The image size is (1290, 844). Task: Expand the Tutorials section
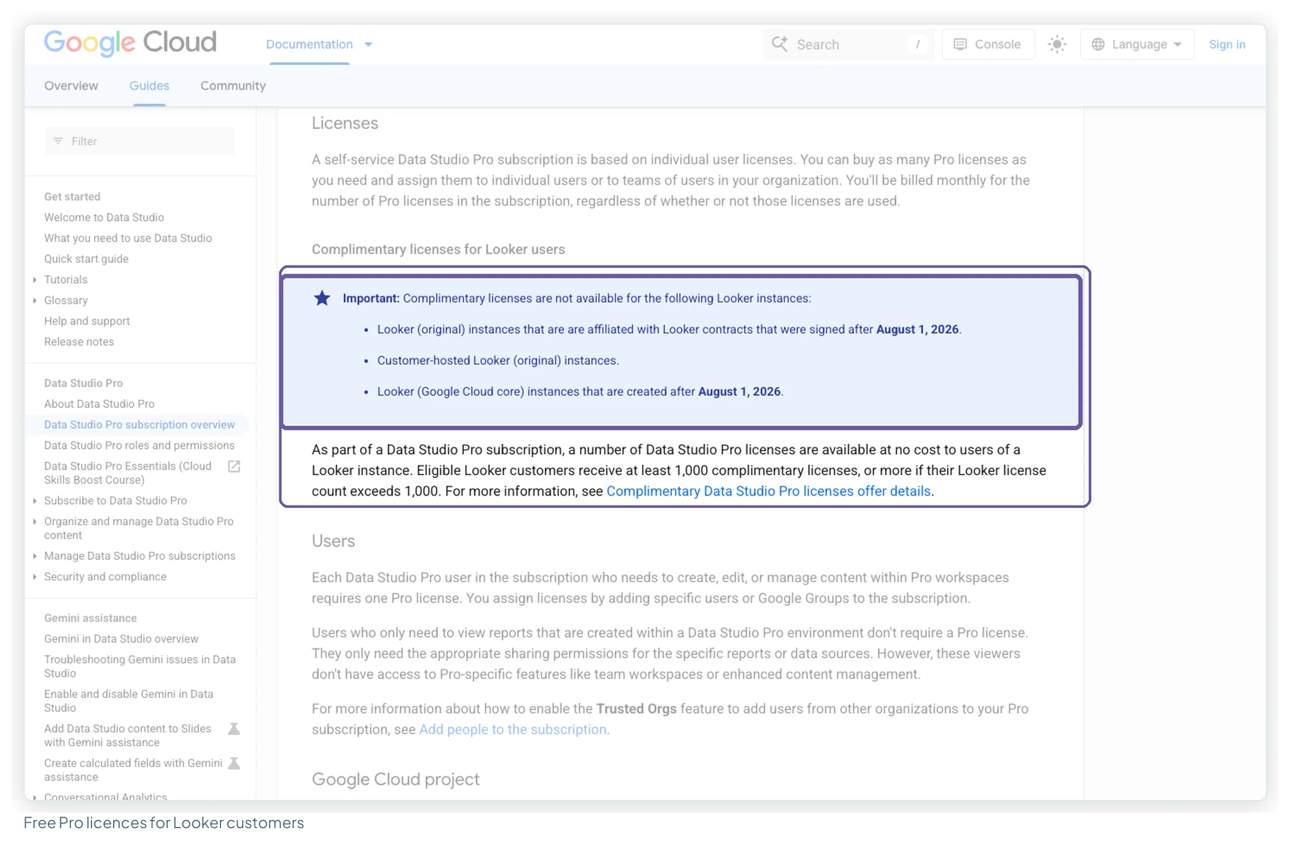point(35,280)
